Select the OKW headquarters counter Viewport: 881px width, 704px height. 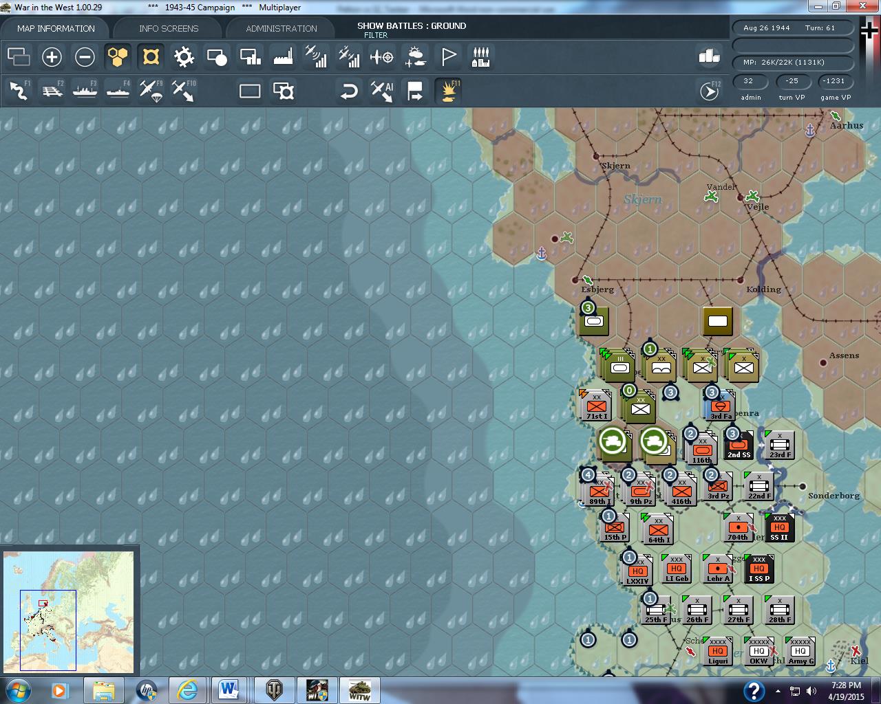[x=758, y=650]
